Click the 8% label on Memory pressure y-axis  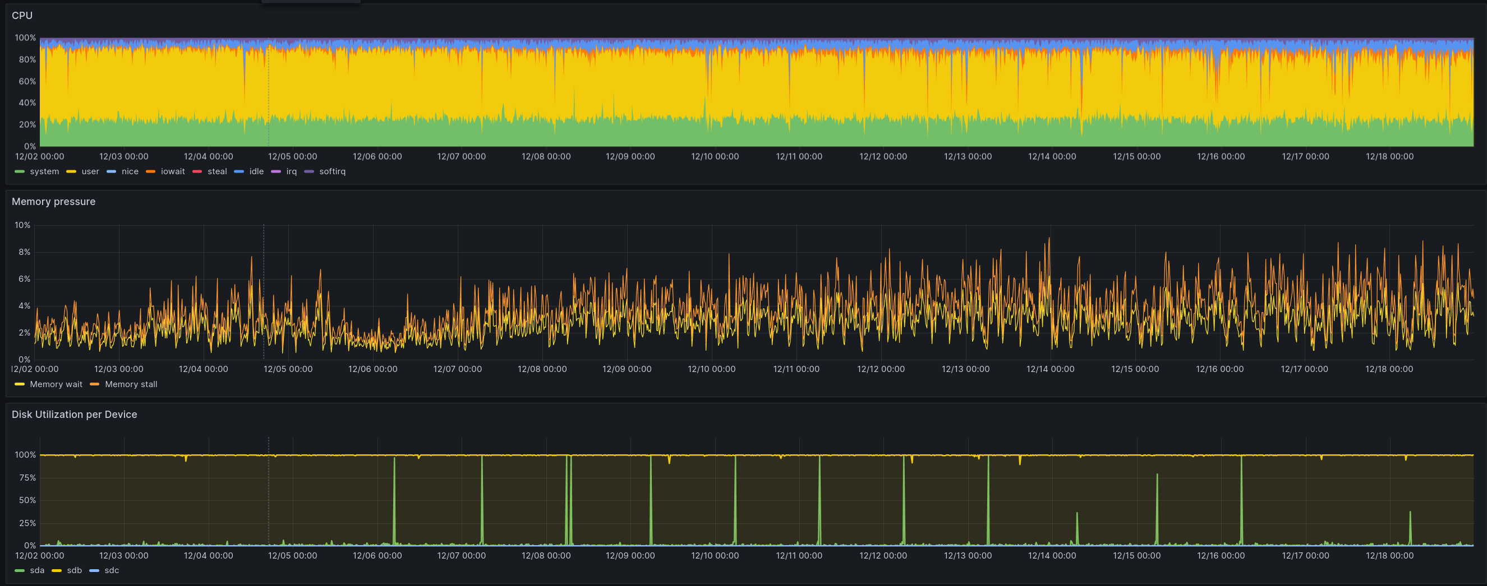click(24, 252)
